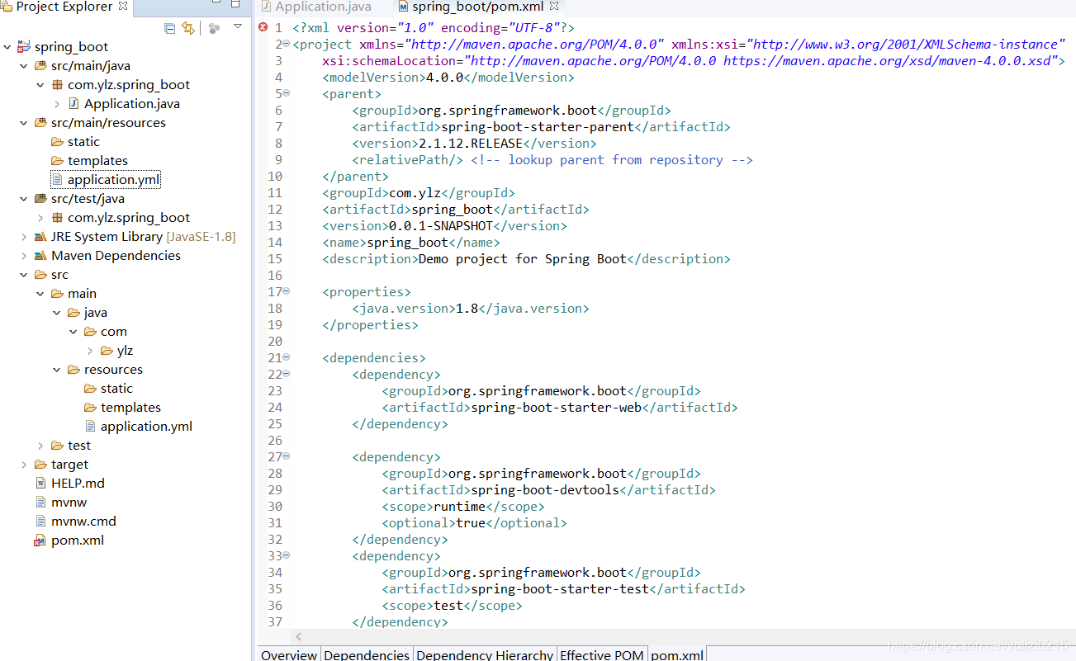The width and height of the screenshot is (1076, 661).
Task: Fold the parent element at line 5
Action: tap(287, 93)
